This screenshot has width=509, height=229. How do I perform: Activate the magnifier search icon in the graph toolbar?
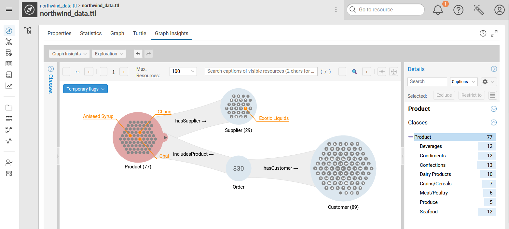354,71
